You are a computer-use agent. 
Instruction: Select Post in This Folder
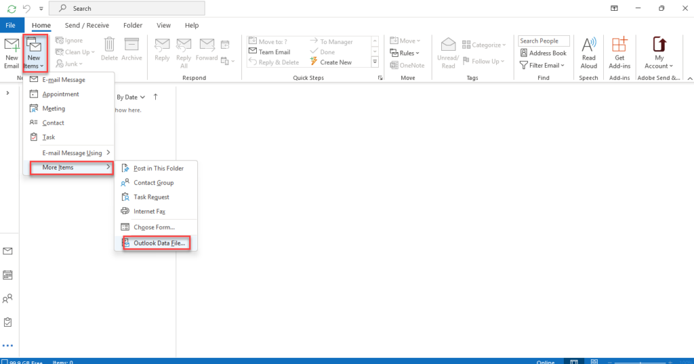pos(156,168)
